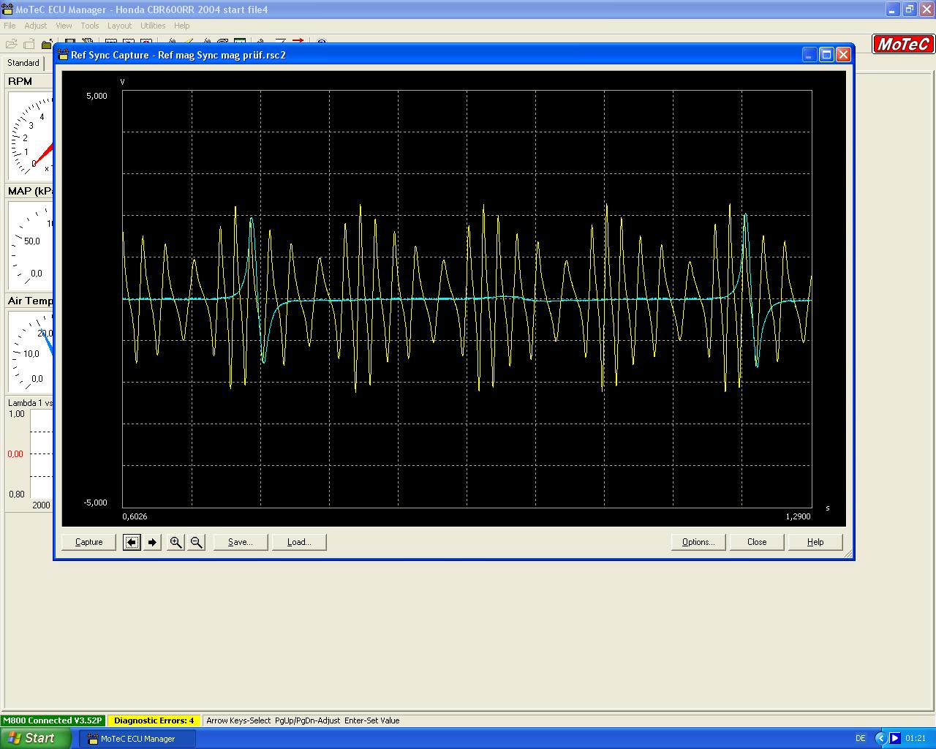Click the RPM gauge dial

point(31,135)
